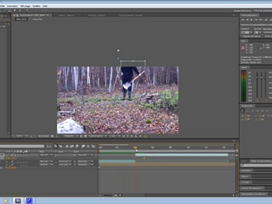The image size is (272, 204).
Task: Select the Composition viewer tab
Action: click(x=32, y=15)
